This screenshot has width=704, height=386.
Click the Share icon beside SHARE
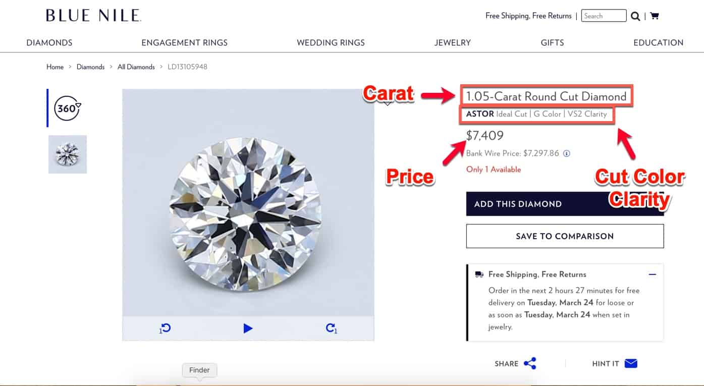click(530, 363)
